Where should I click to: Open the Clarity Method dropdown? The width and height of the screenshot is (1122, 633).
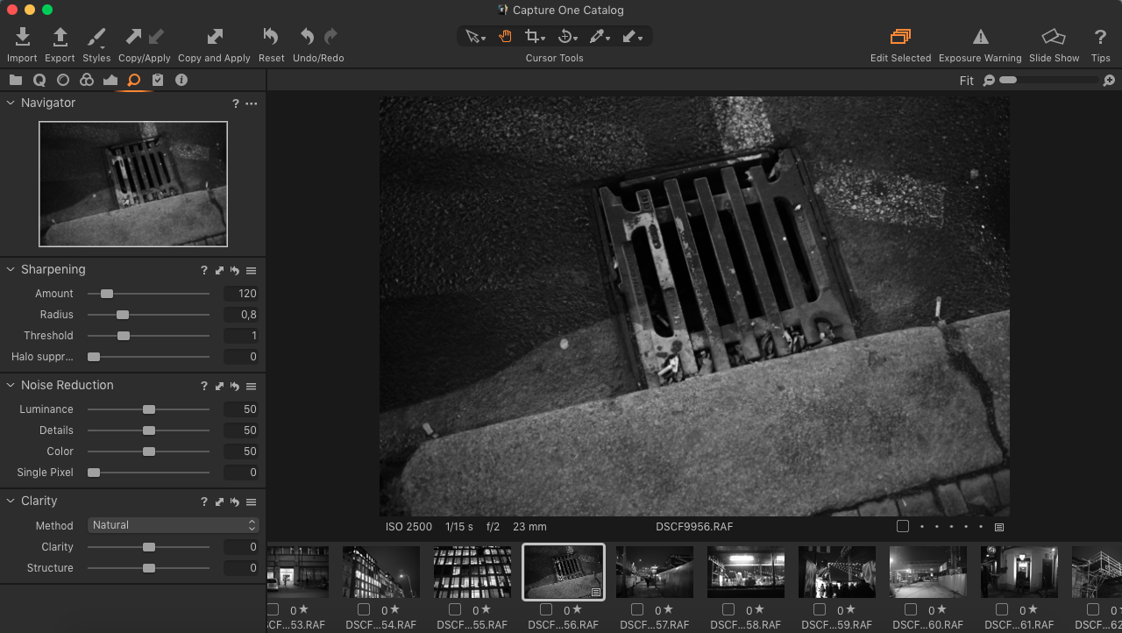tap(173, 525)
